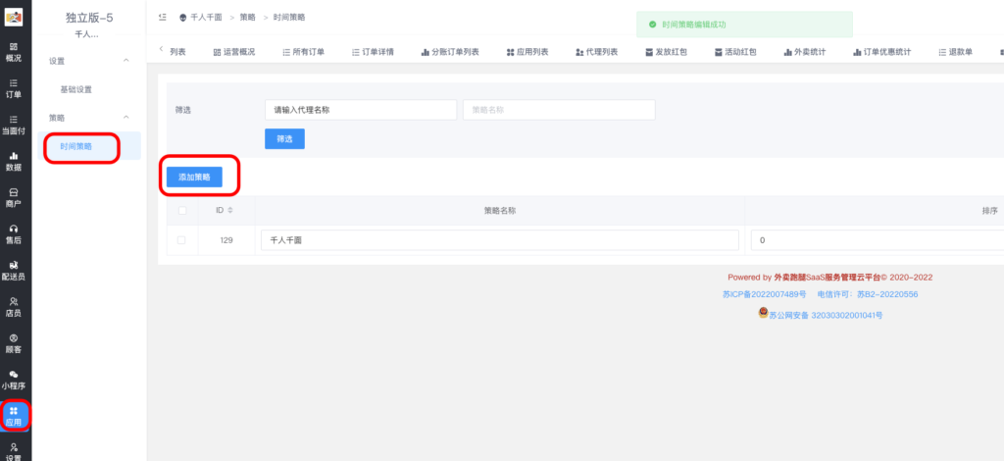
Task: Tick the select-all checkbox in table header
Action: [x=181, y=211]
